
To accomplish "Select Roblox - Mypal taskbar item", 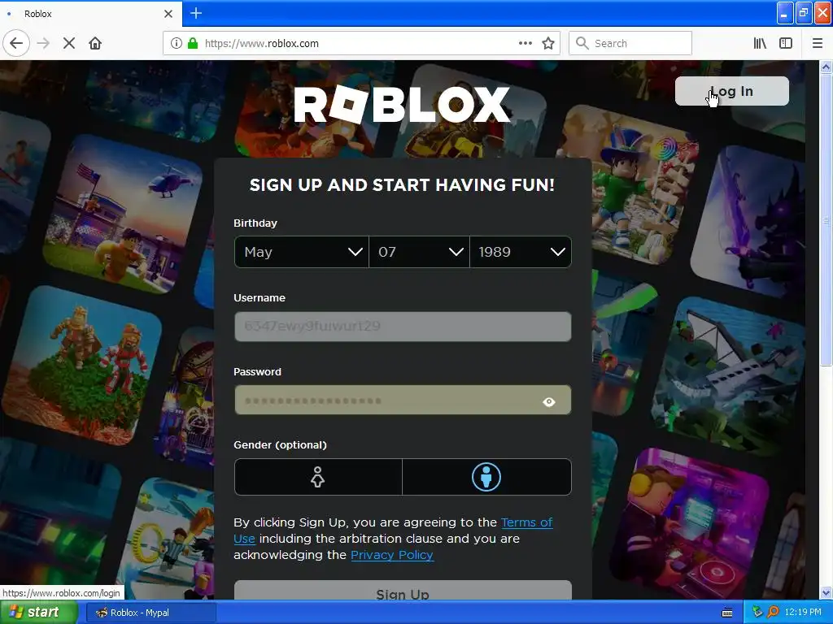I will pos(151,613).
